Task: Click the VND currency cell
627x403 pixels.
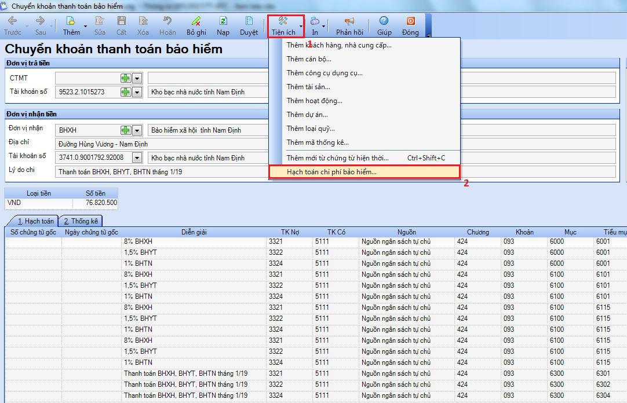Action: (x=39, y=203)
